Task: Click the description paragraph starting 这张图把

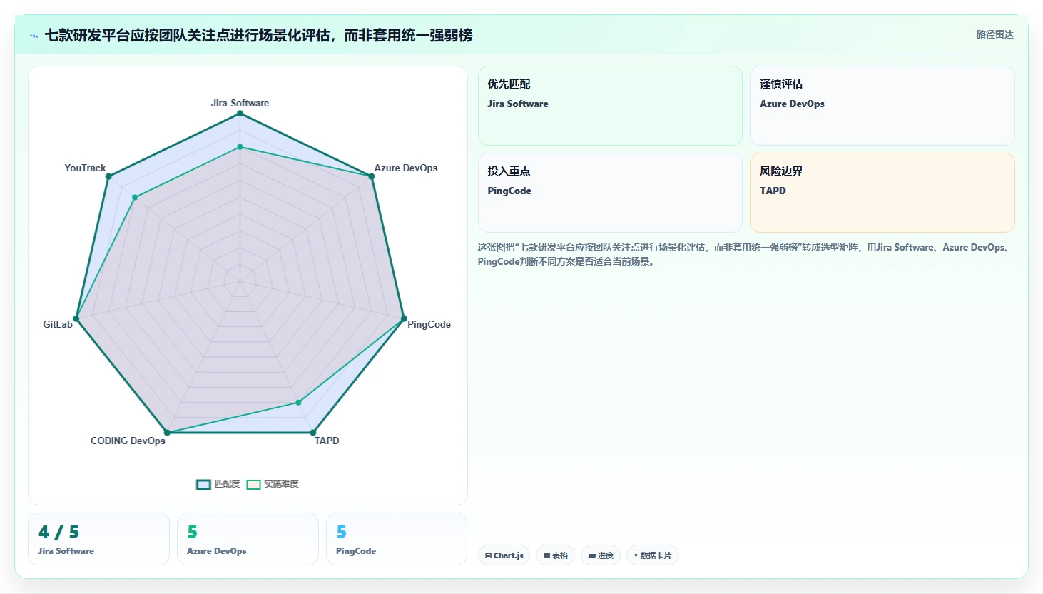Action: [746, 254]
